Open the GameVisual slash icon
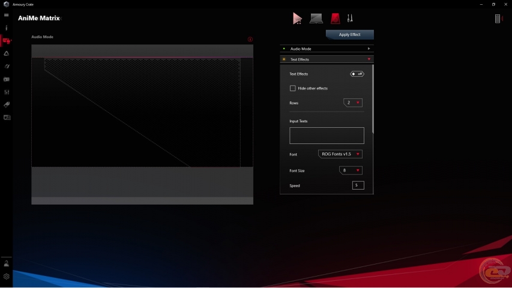 pyautogui.click(x=7, y=66)
